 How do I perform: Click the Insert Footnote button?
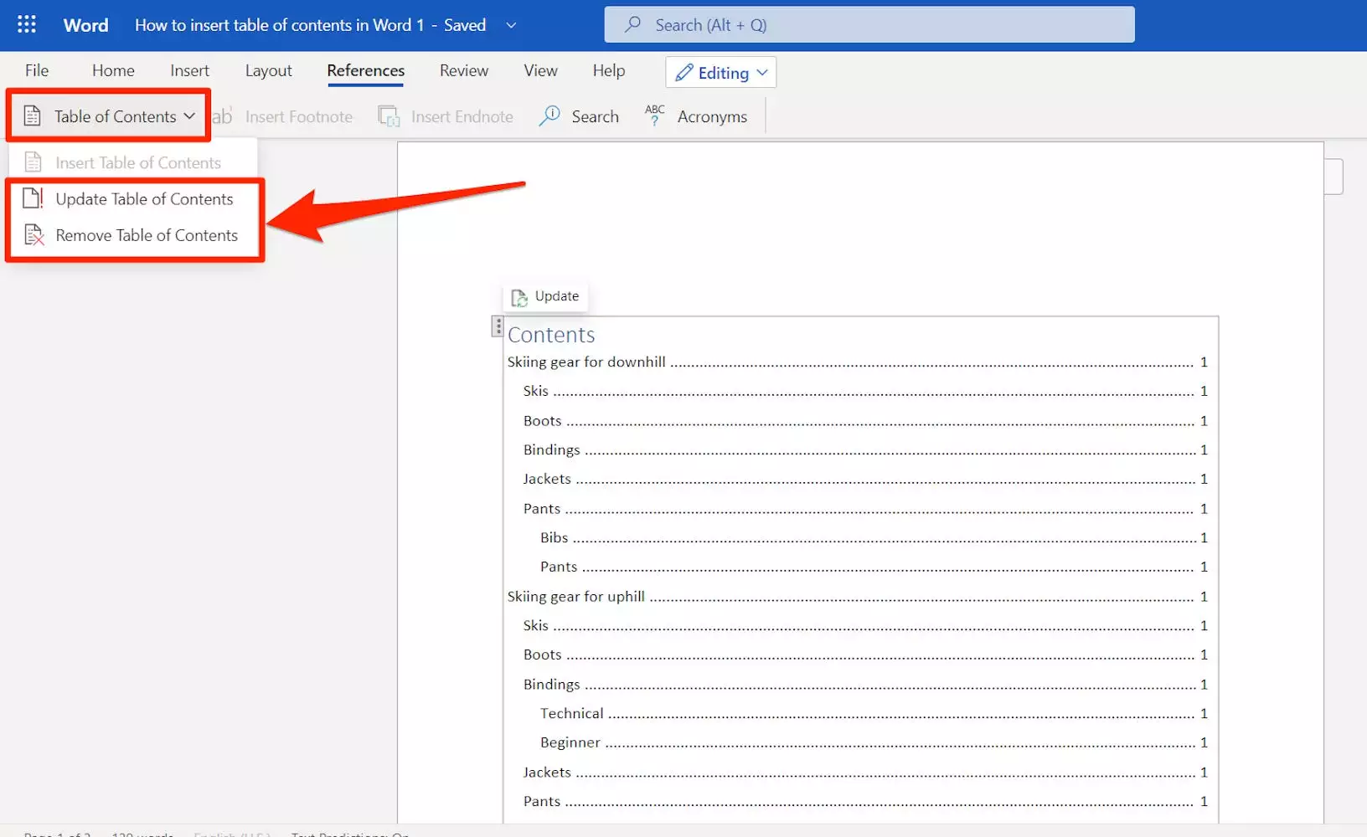[x=285, y=116]
